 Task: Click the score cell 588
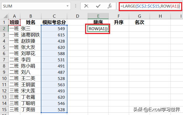coord(54,53)
